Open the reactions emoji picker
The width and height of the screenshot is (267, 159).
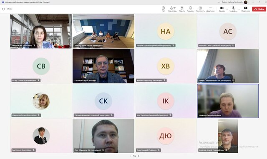(190, 9)
